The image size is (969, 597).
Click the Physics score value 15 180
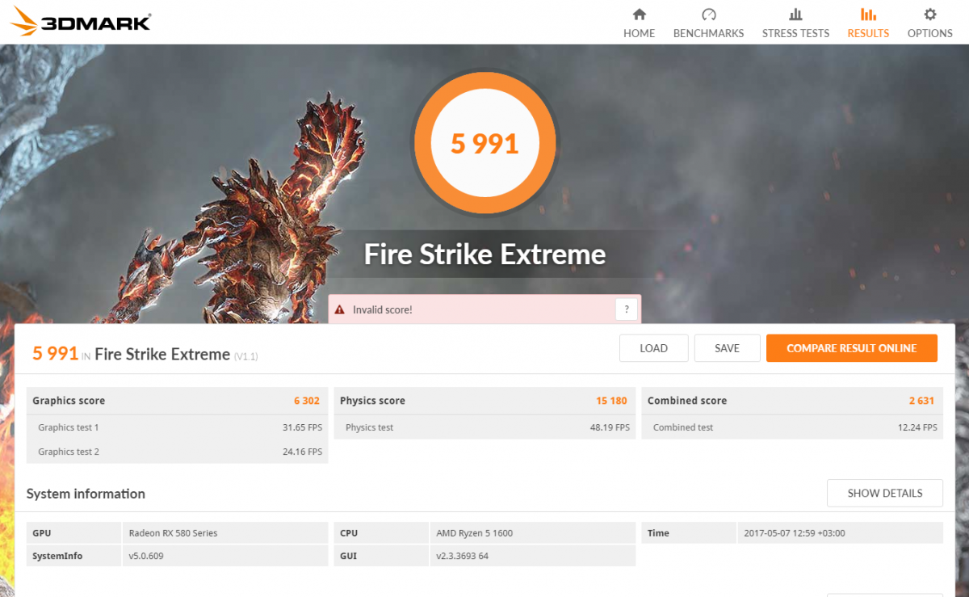point(611,401)
